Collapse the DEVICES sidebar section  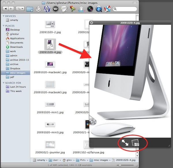3,16
